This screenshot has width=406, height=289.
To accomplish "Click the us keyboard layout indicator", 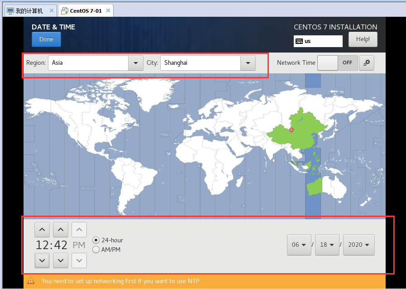I will pos(318,41).
